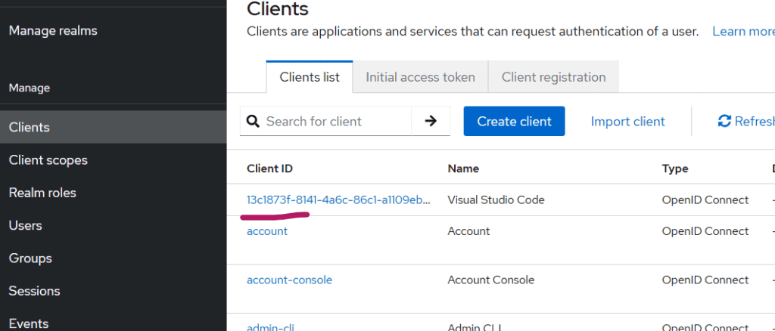Click OpenID Connect in Account row
The image size is (775, 331).
coord(705,230)
